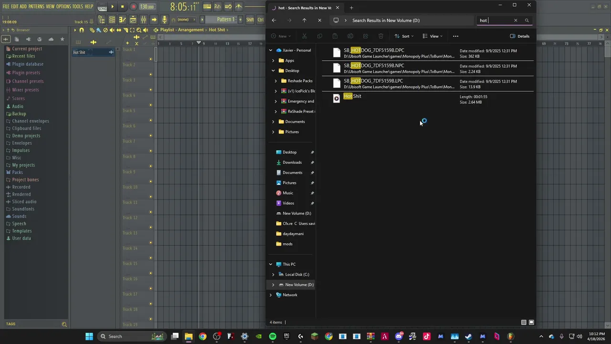Image resolution: width=611 pixels, height=344 pixels.
Task: Collapse the This PC tree node
Action: coord(271,264)
